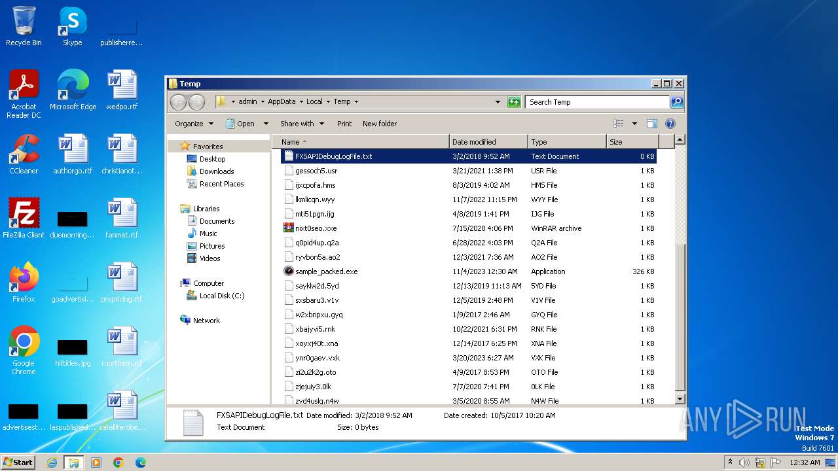838x471 pixels.
Task: Click file list scrollbar down arrow
Action: click(x=680, y=399)
